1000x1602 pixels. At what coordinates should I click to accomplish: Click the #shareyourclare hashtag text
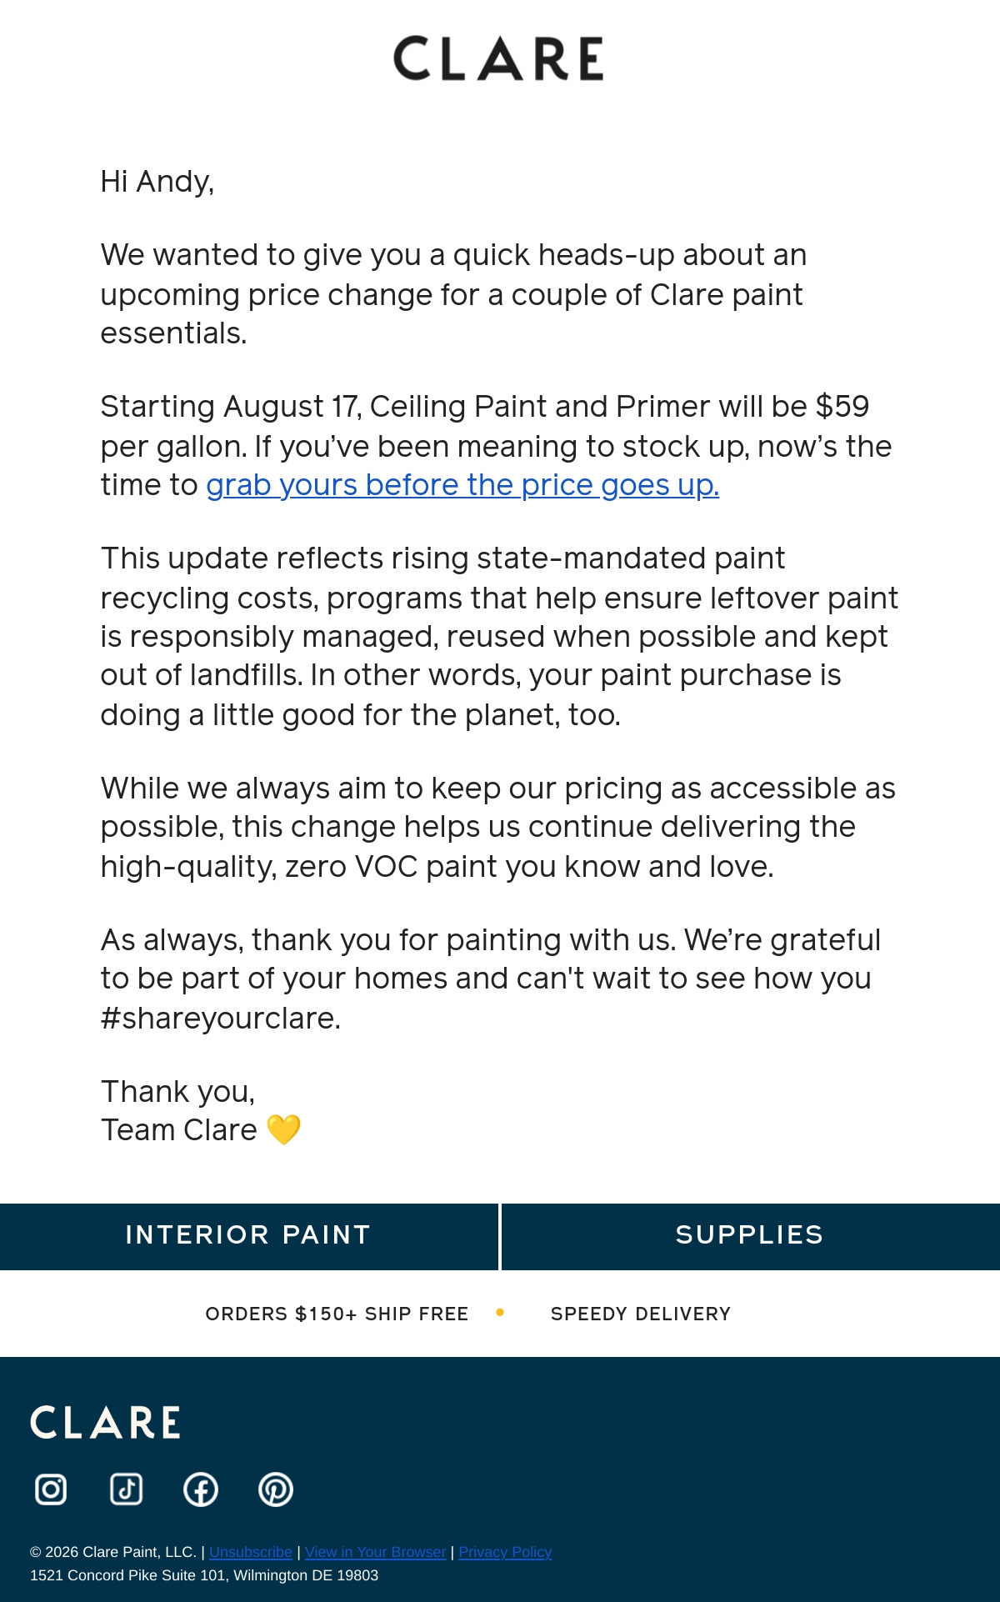[221, 1019]
